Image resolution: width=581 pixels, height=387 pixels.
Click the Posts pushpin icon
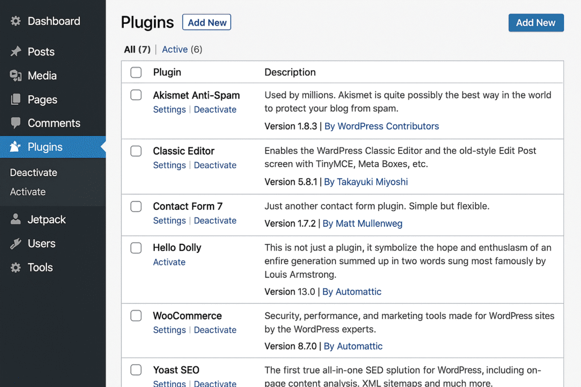(x=15, y=52)
